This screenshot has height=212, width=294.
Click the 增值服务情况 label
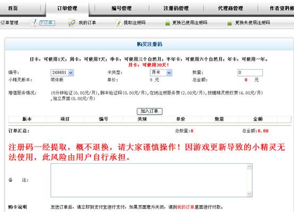click(x=22, y=93)
